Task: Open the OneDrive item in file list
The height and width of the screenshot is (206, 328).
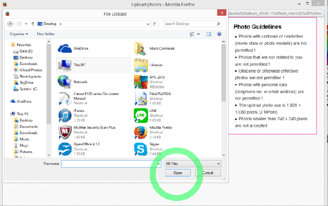Action: click(x=73, y=48)
